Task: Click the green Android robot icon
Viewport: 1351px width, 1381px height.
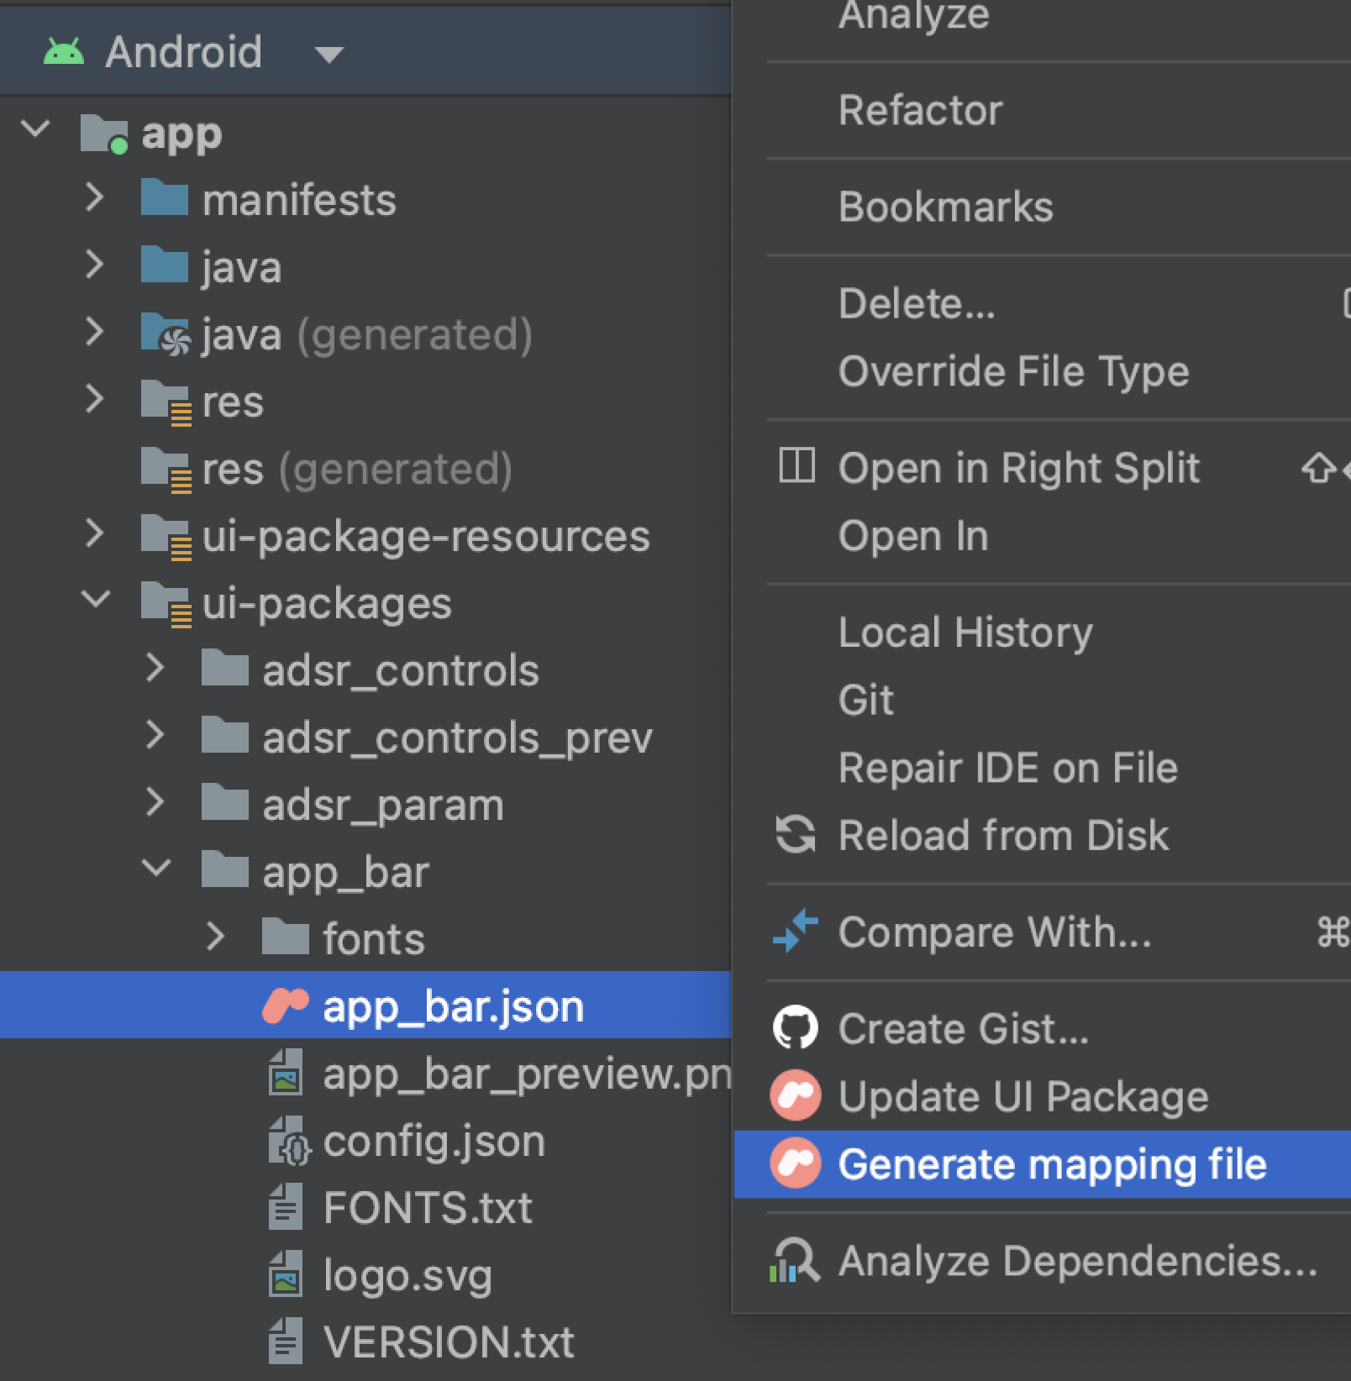Action: click(64, 52)
